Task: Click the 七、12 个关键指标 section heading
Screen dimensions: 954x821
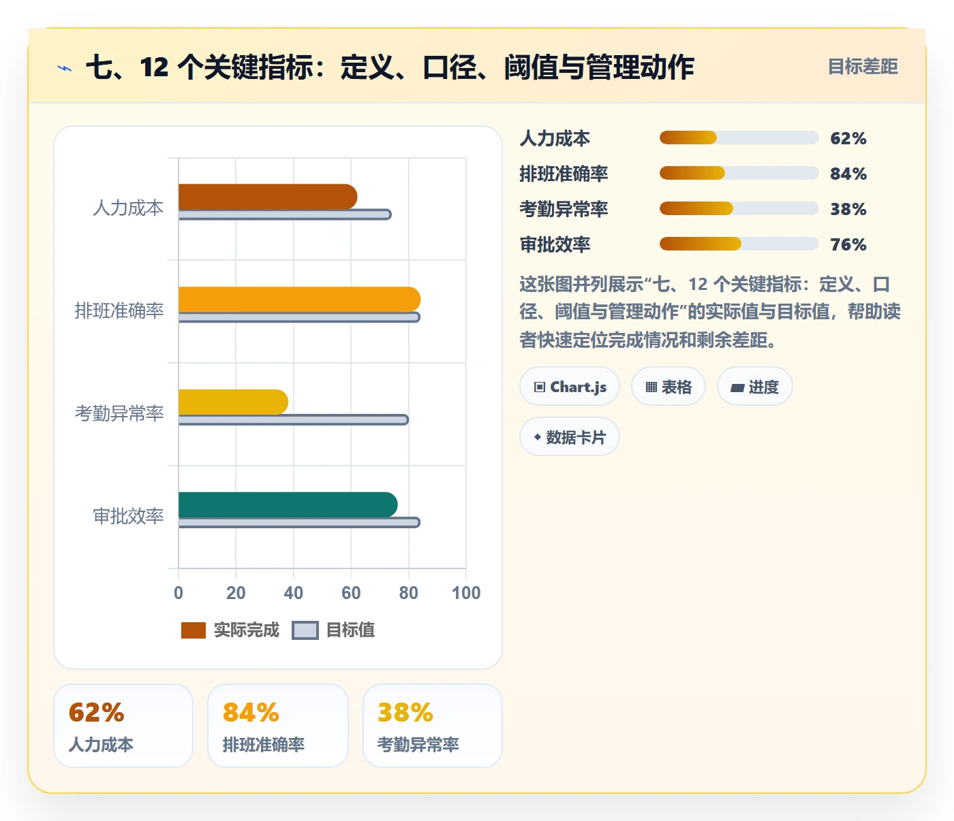Action: [390, 67]
